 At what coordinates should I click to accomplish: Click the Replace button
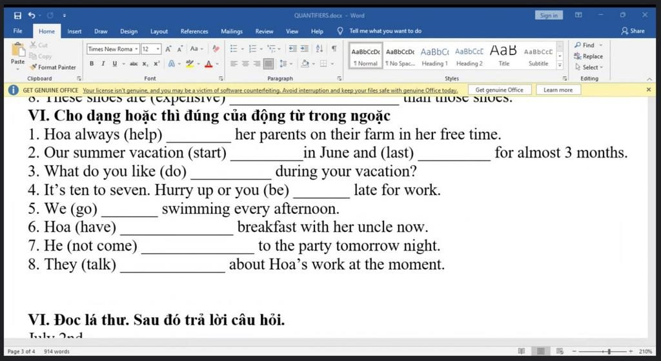pyautogui.click(x=589, y=56)
